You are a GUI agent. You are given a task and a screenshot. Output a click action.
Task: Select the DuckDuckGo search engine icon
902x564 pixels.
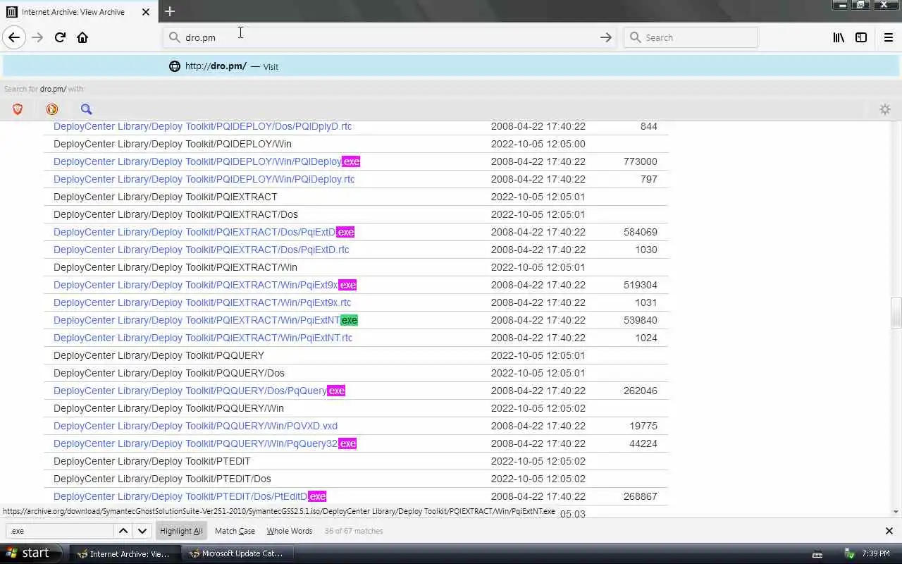click(52, 109)
